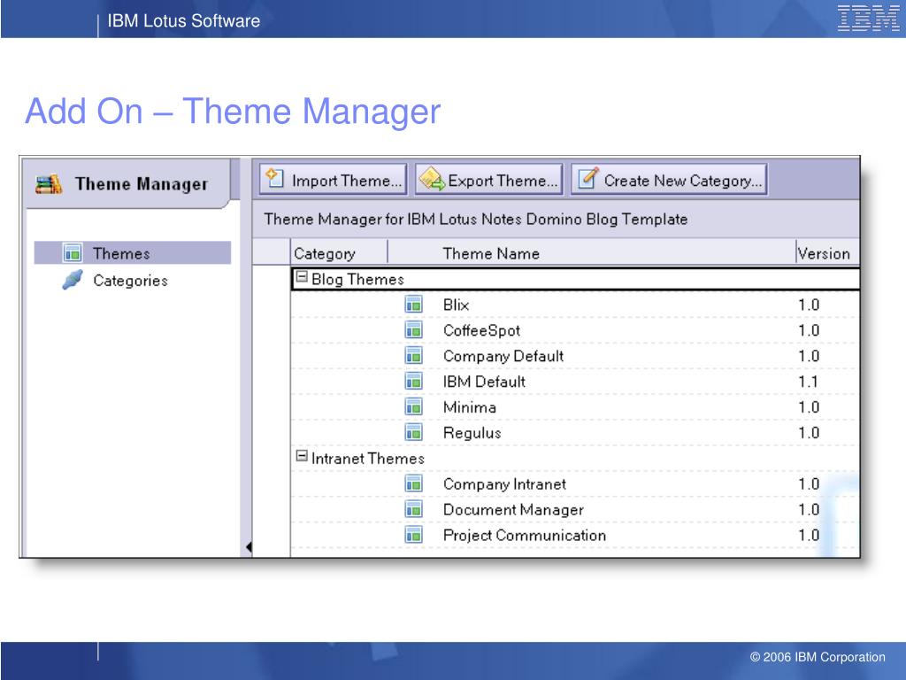Screen dimensions: 906x680
Task: Click the Theme Manager description text
Action: coord(475,220)
